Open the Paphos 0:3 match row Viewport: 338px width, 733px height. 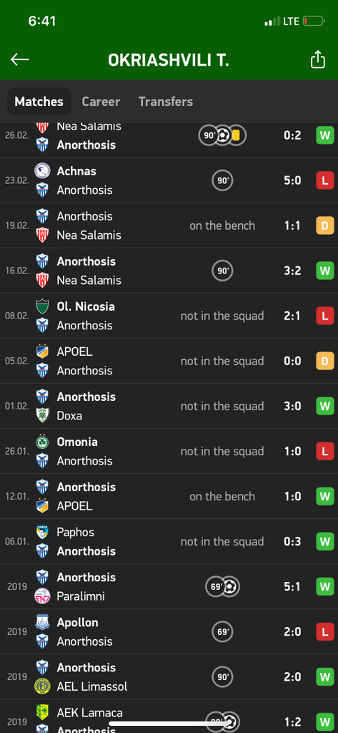169,541
